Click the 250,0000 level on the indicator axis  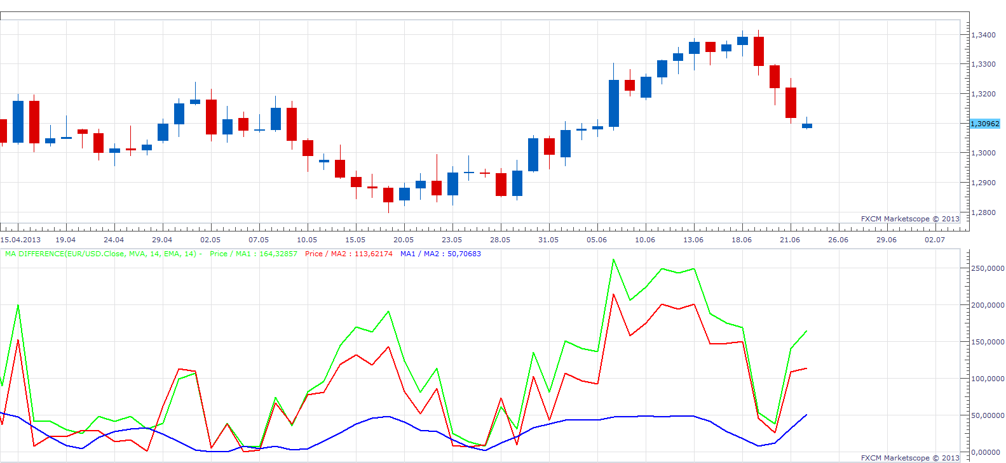[988, 268]
